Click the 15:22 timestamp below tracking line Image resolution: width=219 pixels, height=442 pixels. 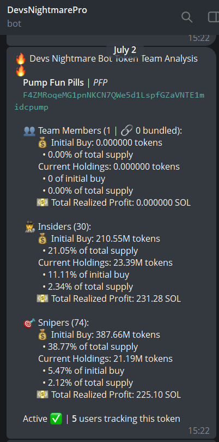(199, 431)
